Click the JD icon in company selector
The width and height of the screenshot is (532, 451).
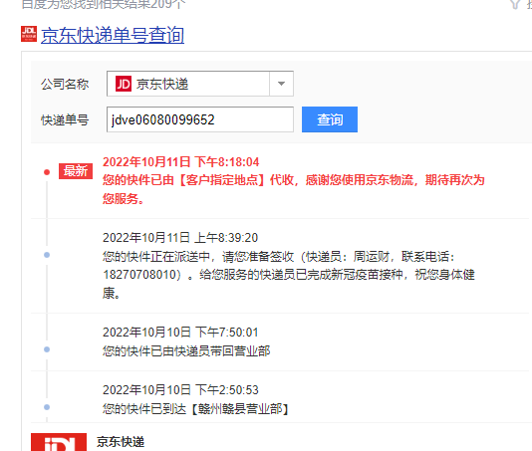pos(124,84)
